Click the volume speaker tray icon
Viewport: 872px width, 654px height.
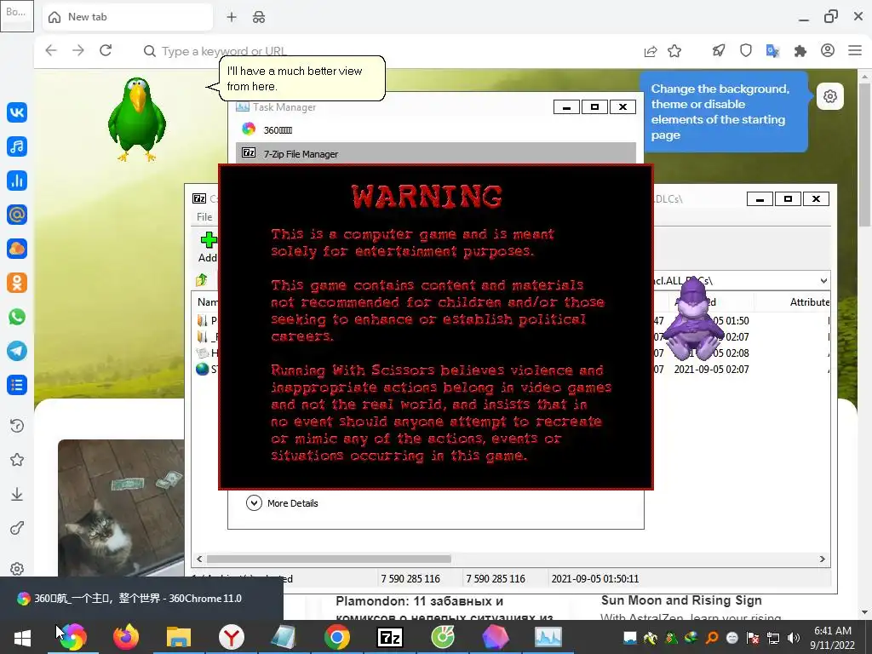tap(793, 638)
